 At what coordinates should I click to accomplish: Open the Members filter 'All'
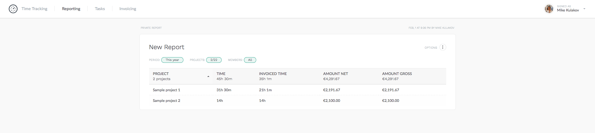(x=250, y=60)
